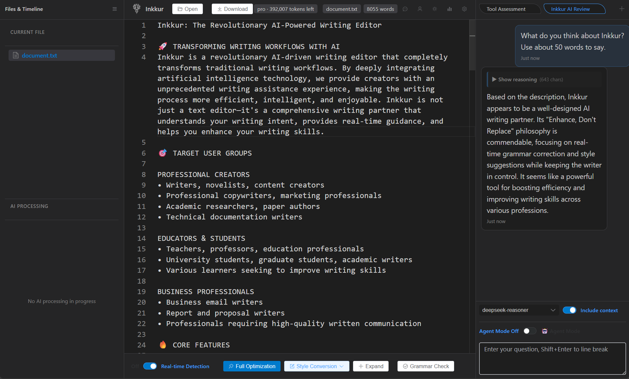The image size is (629, 379).
Task: Collapse sidebar with hamburger icon
Action: click(115, 9)
